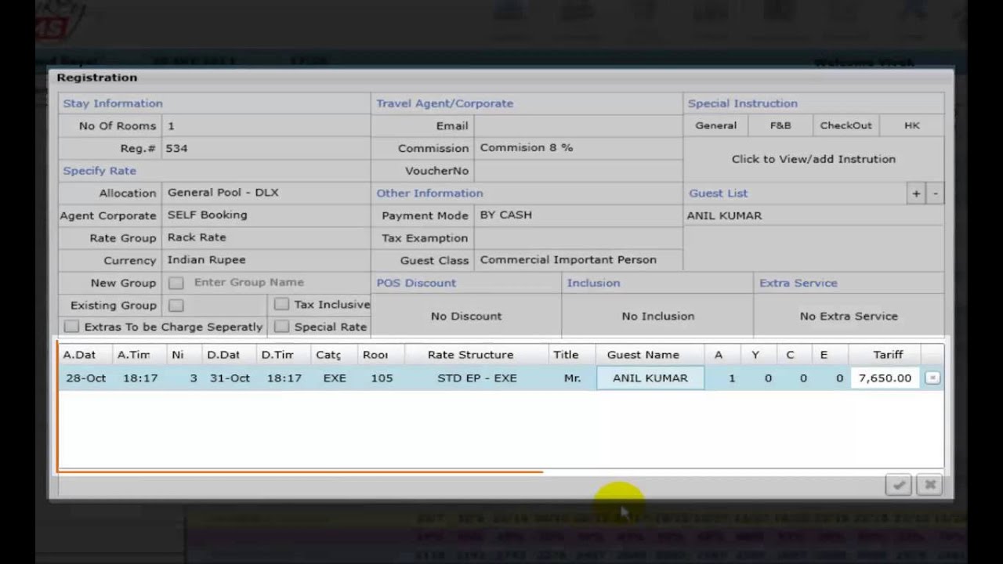Click the arrival date 28-Oct cell

(x=85, y=378)
